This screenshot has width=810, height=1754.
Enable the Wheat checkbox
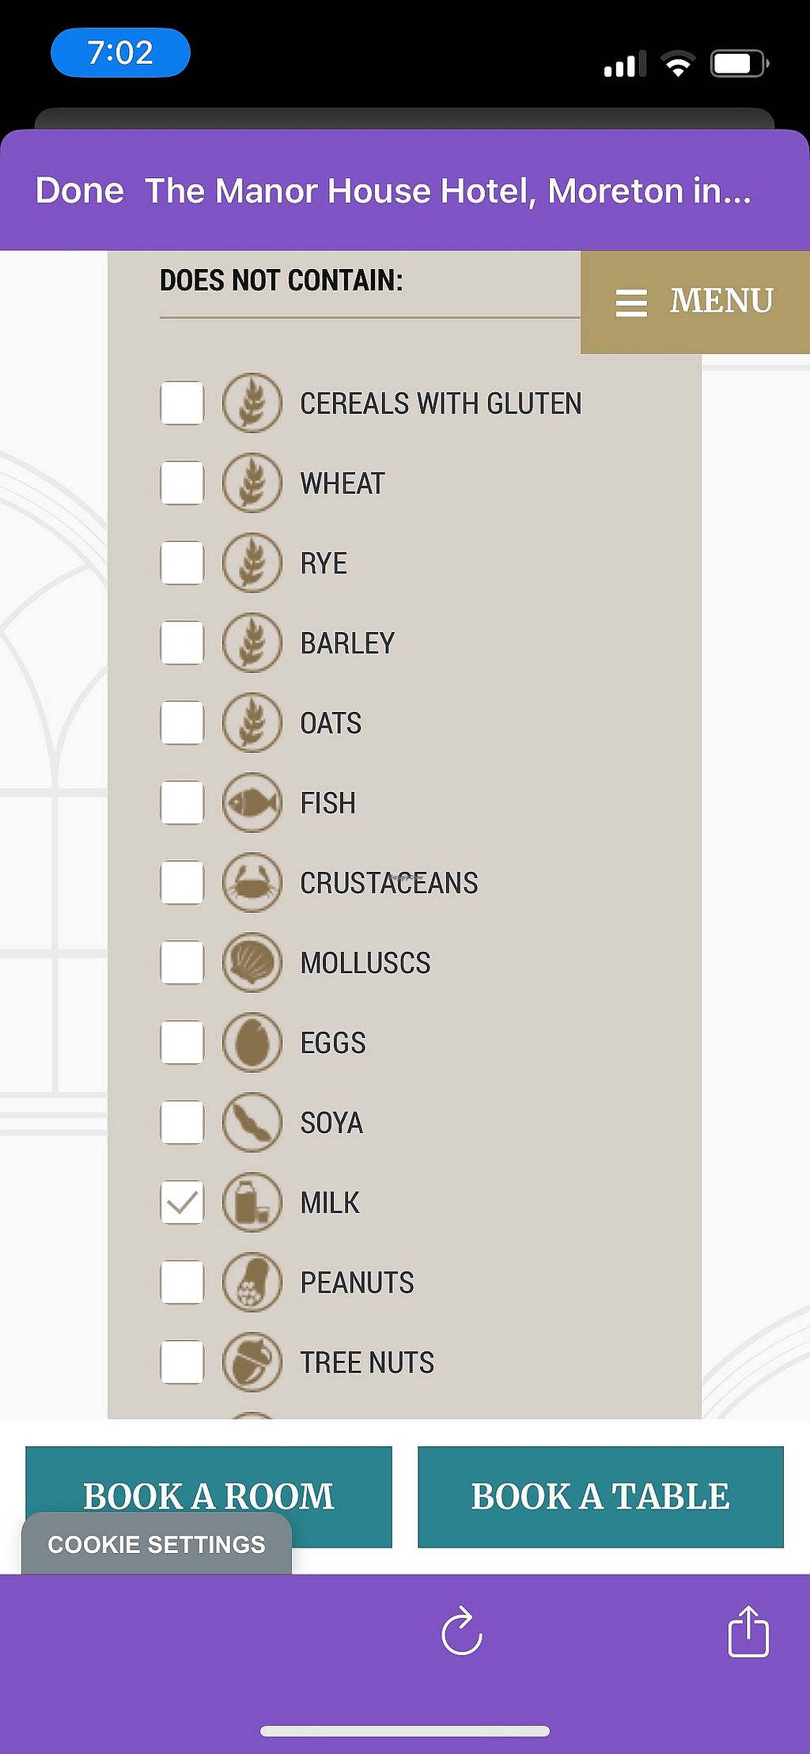coord(182,483)
